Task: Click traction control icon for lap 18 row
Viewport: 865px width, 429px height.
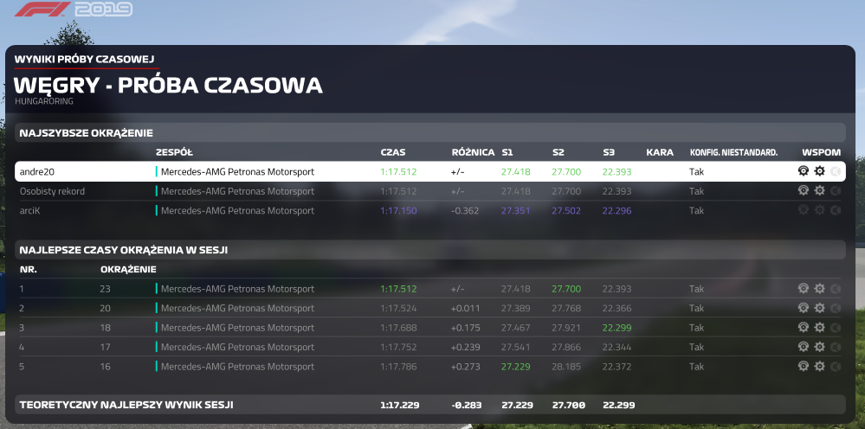Action: 804,327
